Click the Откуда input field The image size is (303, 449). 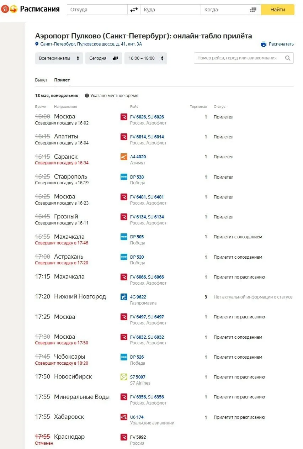click(x=97, y=10)
